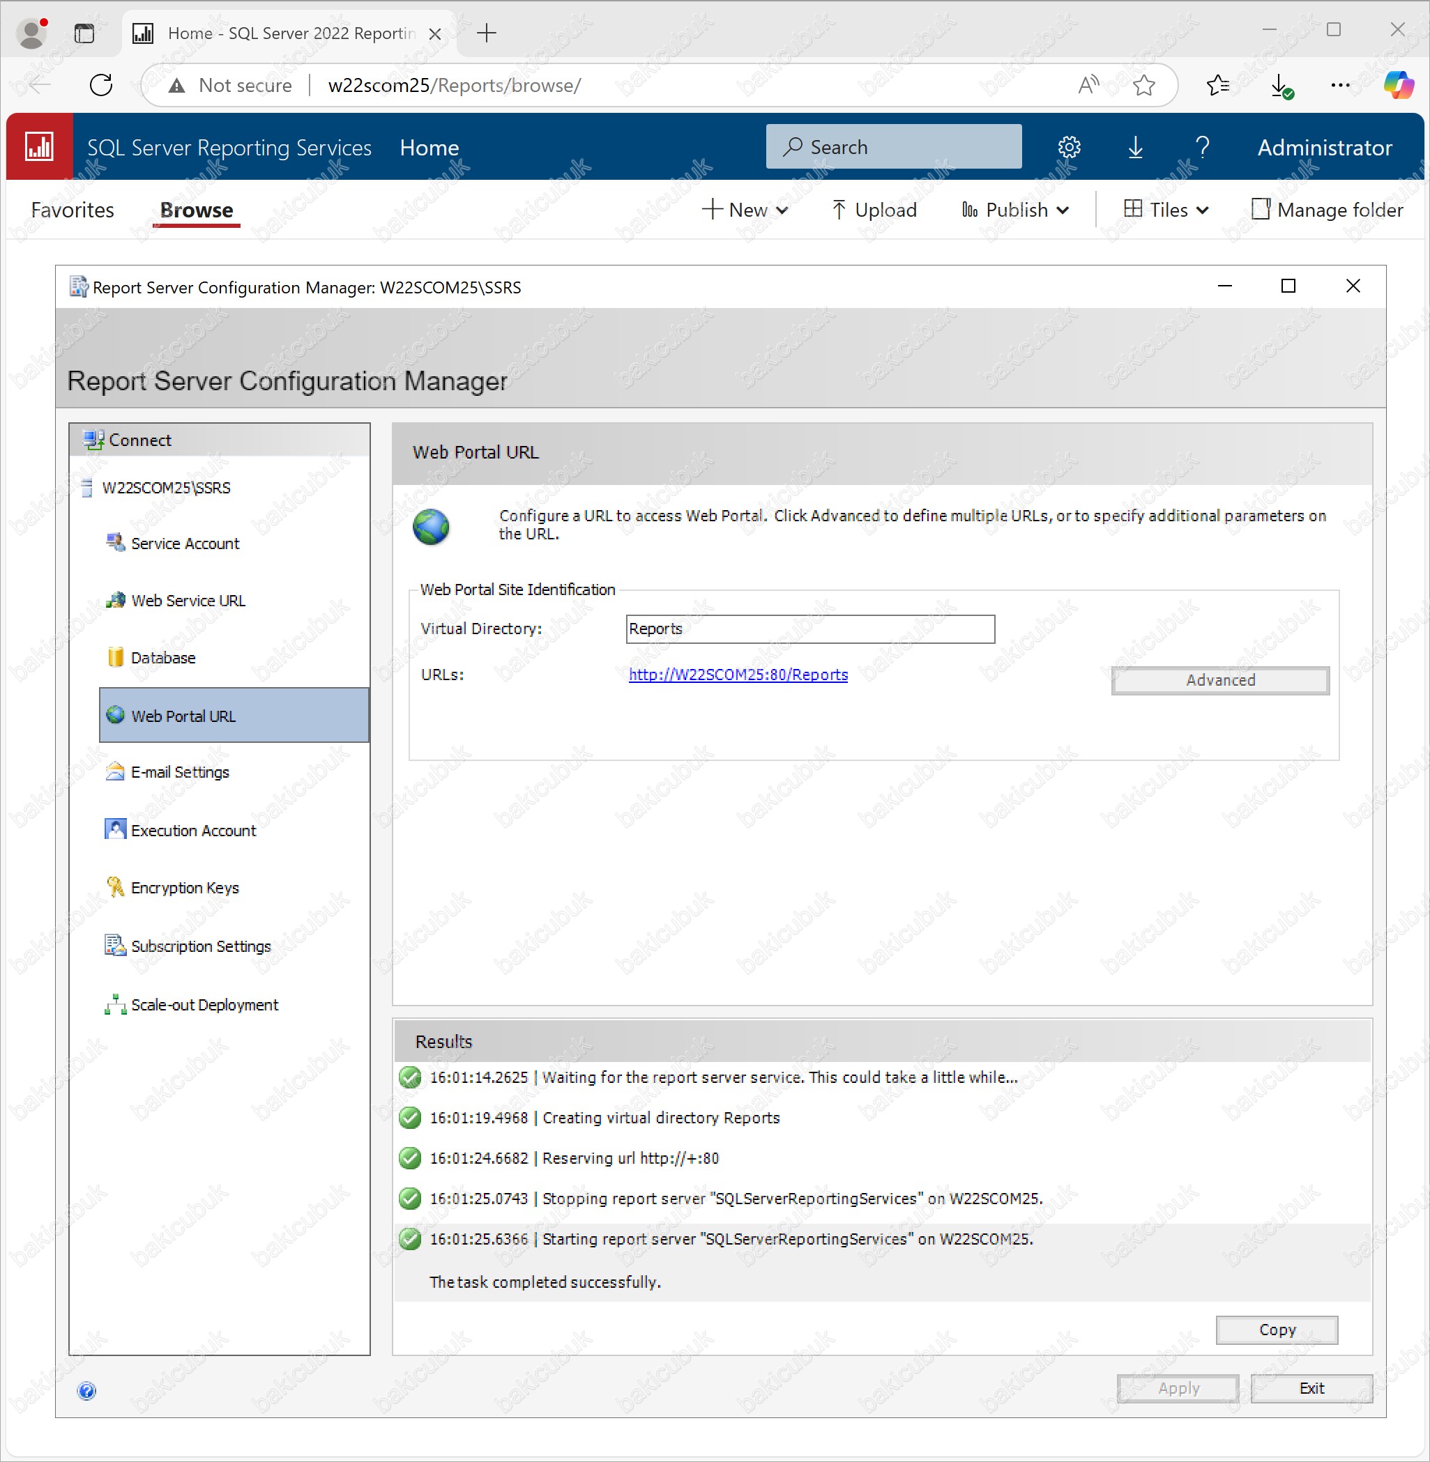Screen dimensions: 1430x1462
Task: Click the Copy button in Results
Action: 1277,1330
